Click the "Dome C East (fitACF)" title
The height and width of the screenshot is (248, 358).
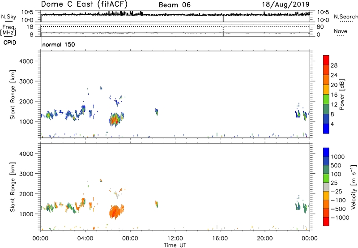click(x=84, y=4)
